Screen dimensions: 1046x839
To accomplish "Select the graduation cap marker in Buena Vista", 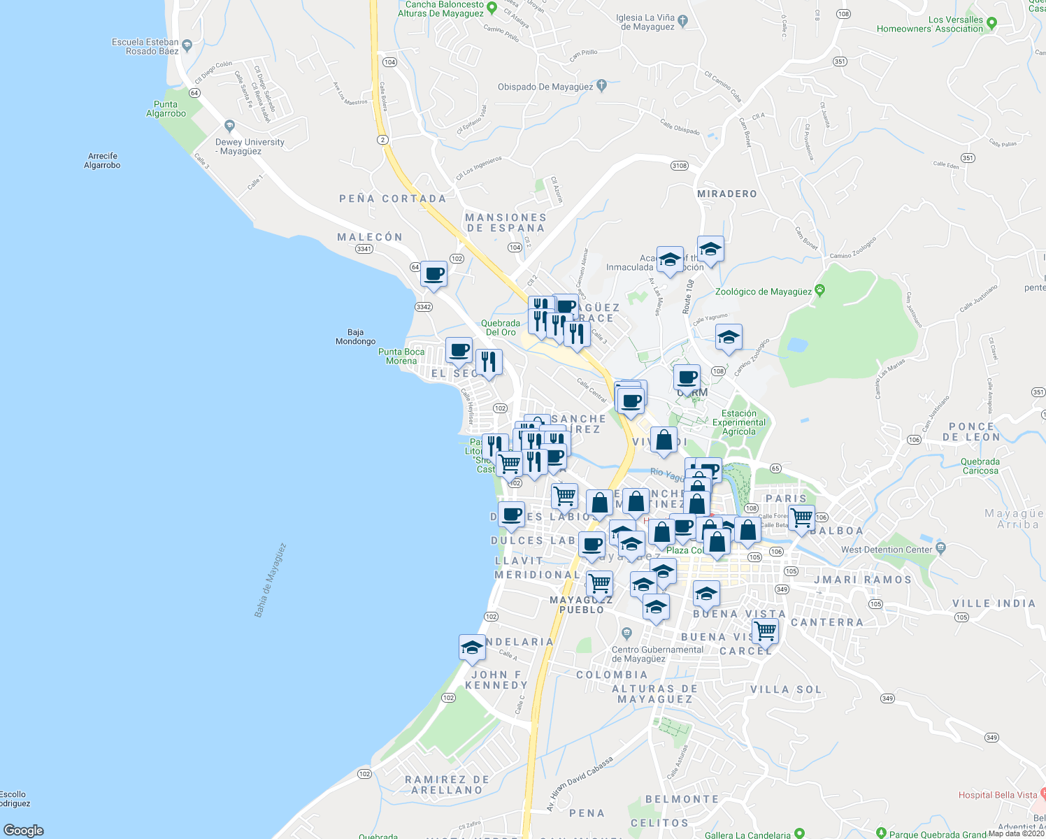I will (706, 593).
